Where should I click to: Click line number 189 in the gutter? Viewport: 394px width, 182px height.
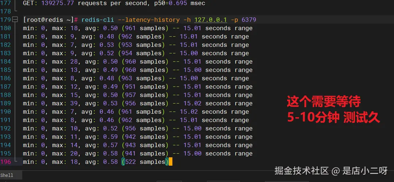5,104
